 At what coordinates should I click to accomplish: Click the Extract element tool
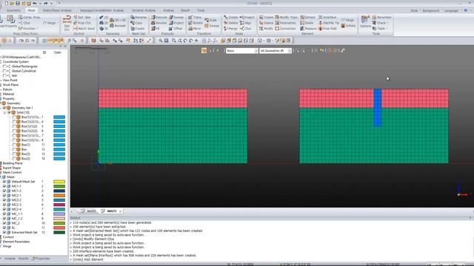tap(308, 17)
